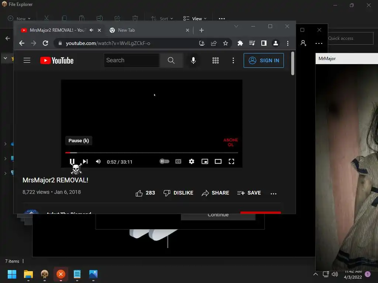Image resolution: width=378 pixels, height=283 pixels.
Task: Open Chrome extensions puzzle icon
Action: [x=240, y=43]
